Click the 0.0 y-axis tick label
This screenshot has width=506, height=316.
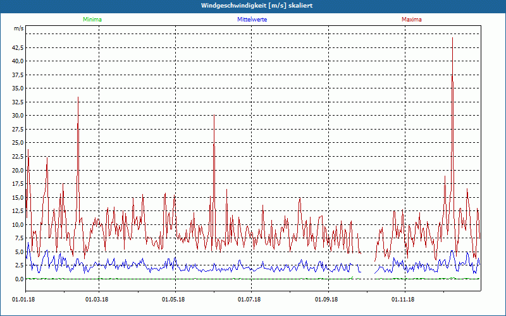(x=18, y=279)
